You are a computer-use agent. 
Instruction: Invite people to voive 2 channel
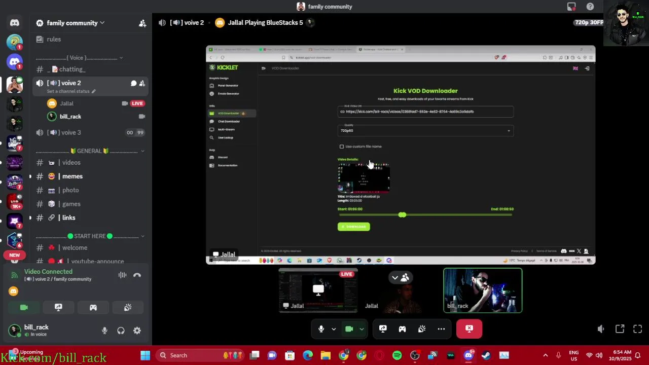click(x=142, y=83)
